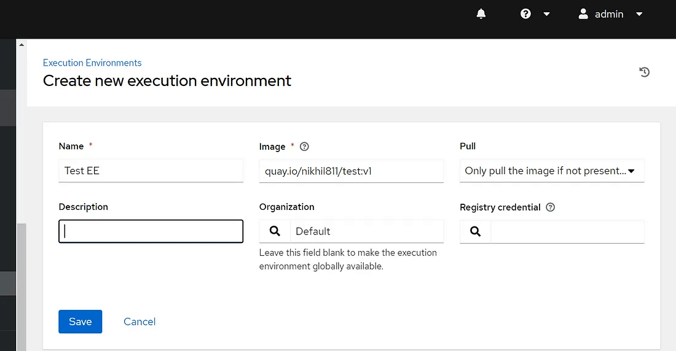Cancel creating the execution environment
The width and height of the screenshot is (676, 351).
coord(140,322)
